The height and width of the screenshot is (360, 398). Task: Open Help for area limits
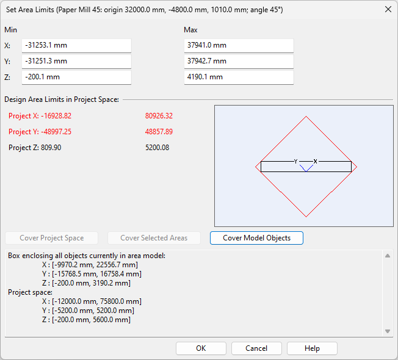pos(312,348)
